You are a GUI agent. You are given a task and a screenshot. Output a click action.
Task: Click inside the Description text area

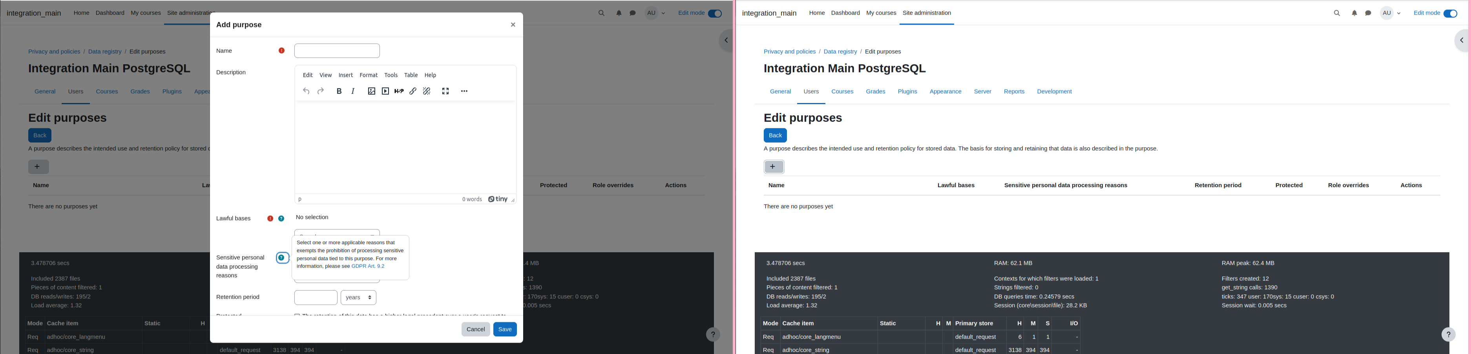point(405,148)
